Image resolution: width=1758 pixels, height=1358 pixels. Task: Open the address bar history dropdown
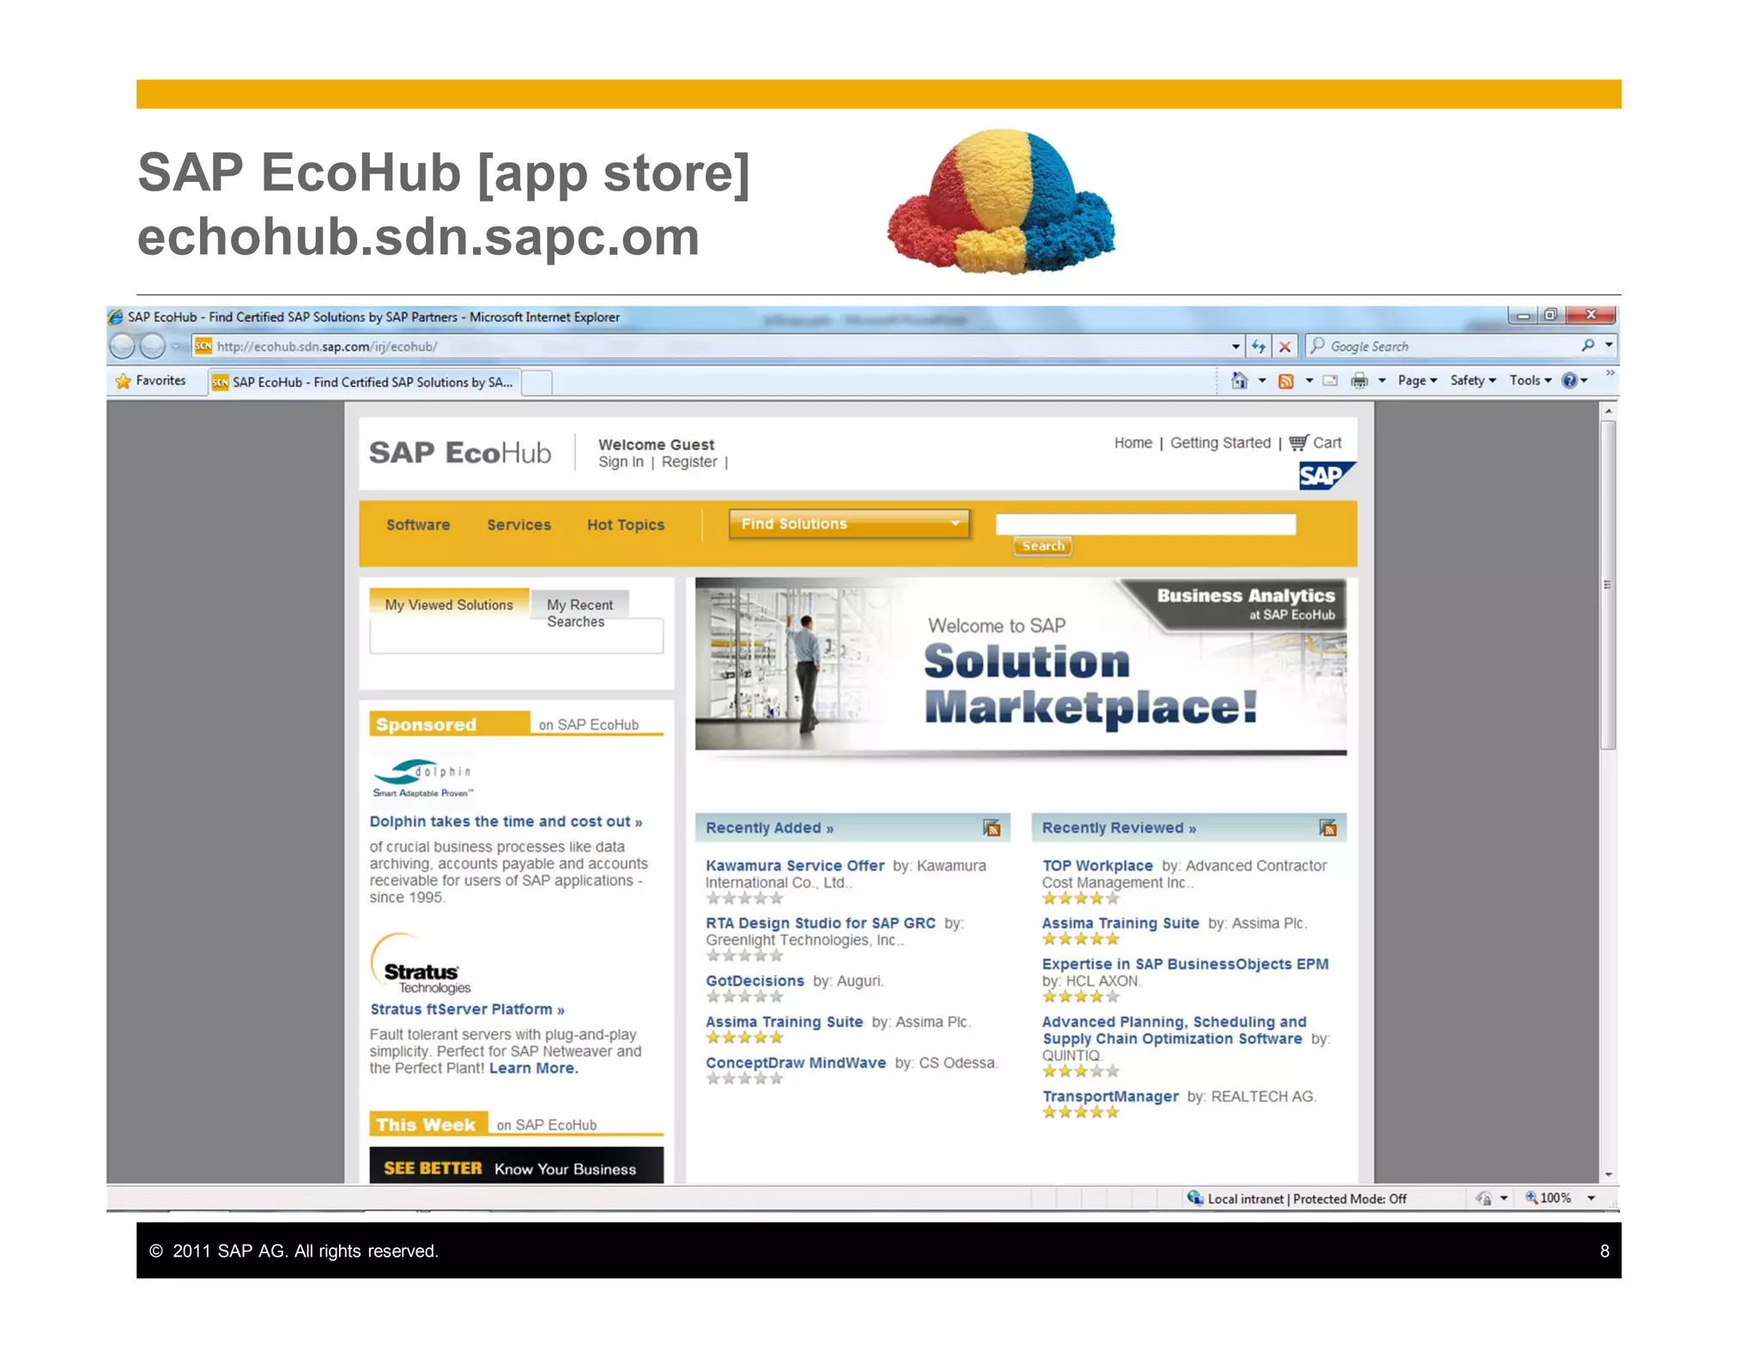(1235, 346)
